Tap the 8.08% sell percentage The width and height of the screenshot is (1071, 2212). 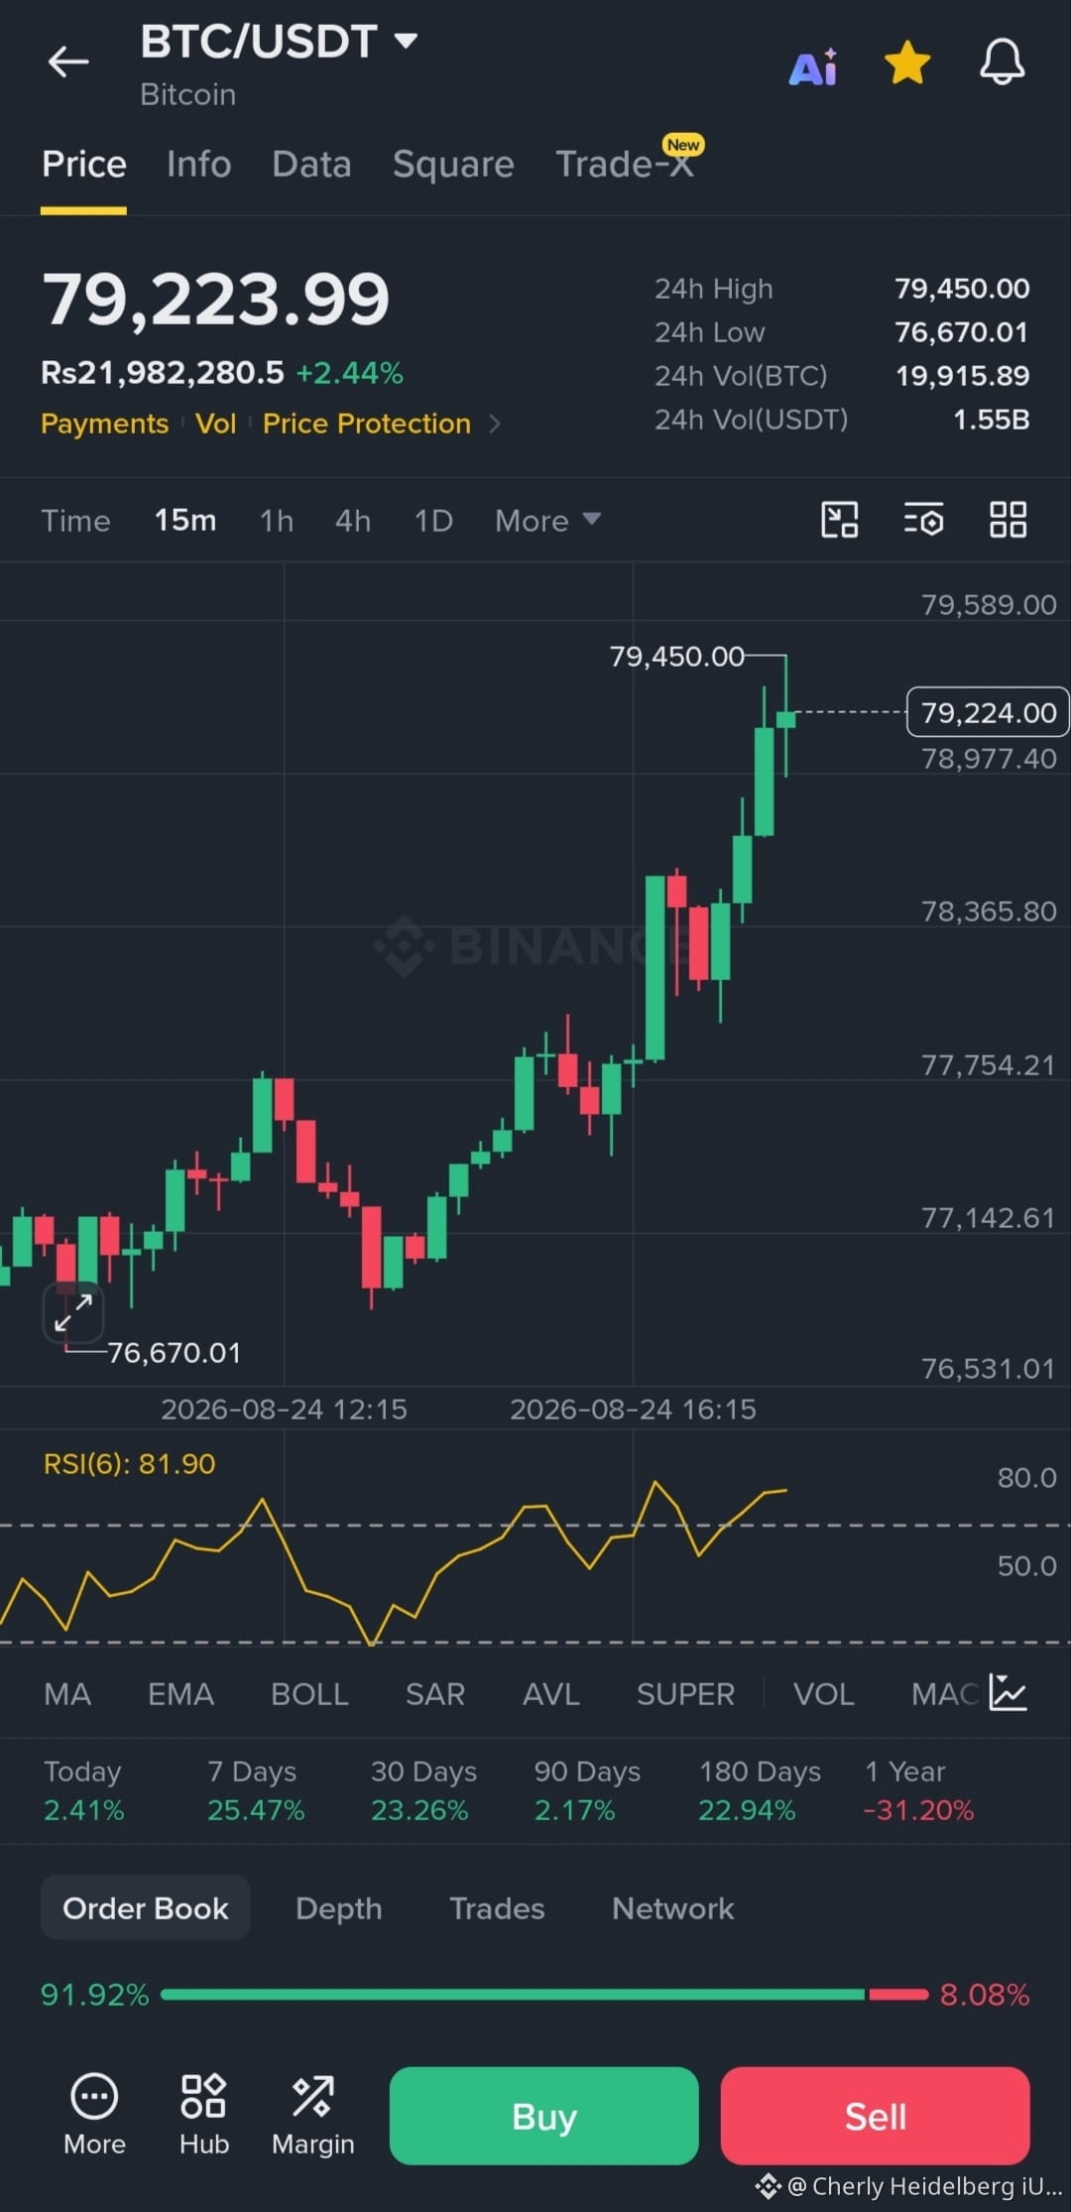pos(984,1995)
